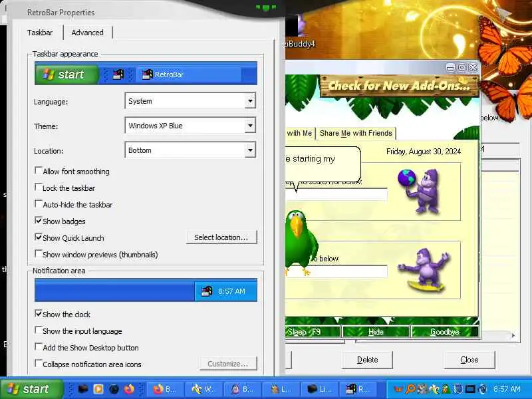This screenshot has height=399, width=532.
Task: Click the monitor tray icon
Action: [470, 389]
